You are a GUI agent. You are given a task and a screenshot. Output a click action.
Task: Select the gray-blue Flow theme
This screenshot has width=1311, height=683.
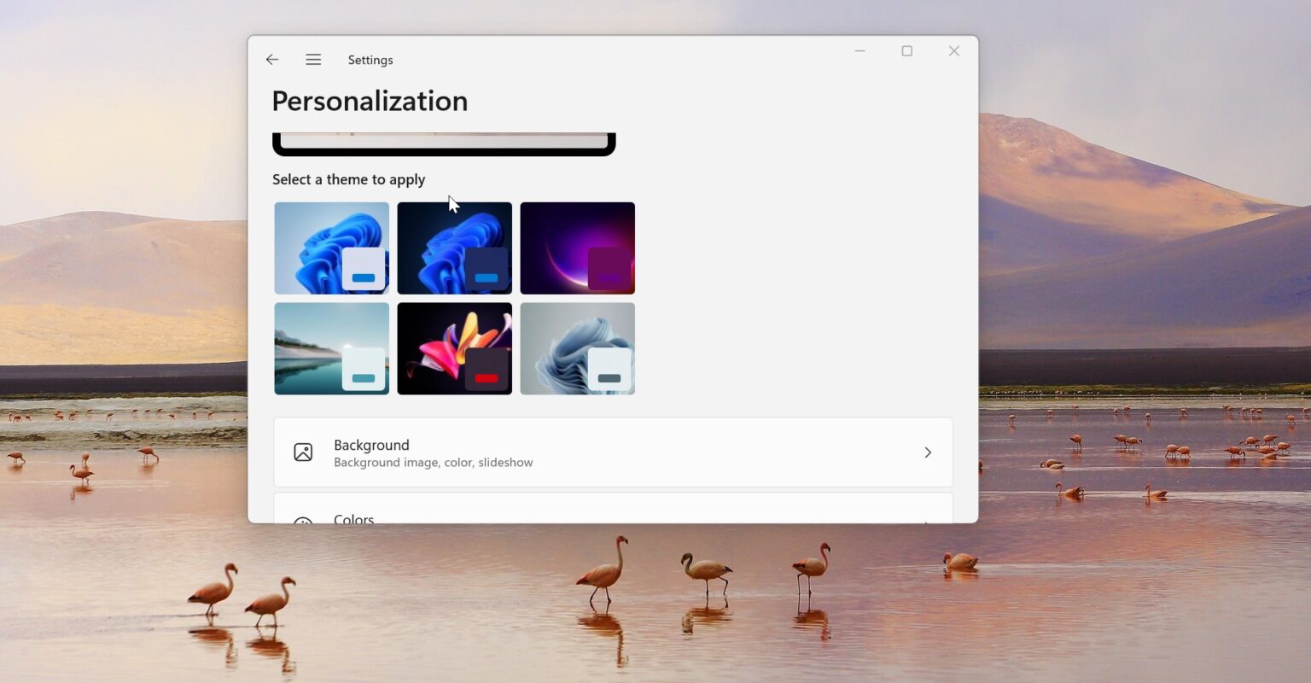pyautogui.click(x=577, y=348)
